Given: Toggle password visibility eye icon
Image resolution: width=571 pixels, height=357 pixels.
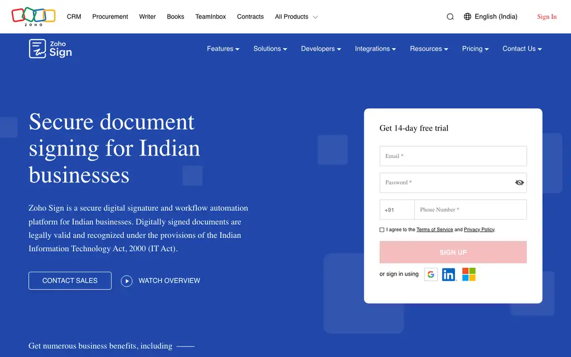Looking at the screenshot, I should 519,182.
